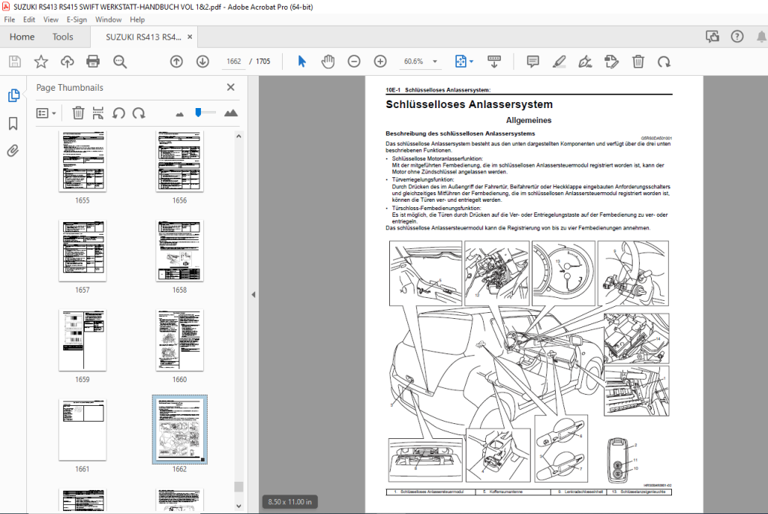768x514 pixels.
Task: Select page 1662 thumbnail
Action: 179,430
